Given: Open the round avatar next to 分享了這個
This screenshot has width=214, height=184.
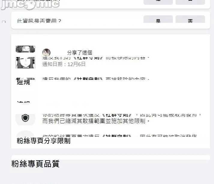Looking at the screenshot, I should tap(47, 53).
